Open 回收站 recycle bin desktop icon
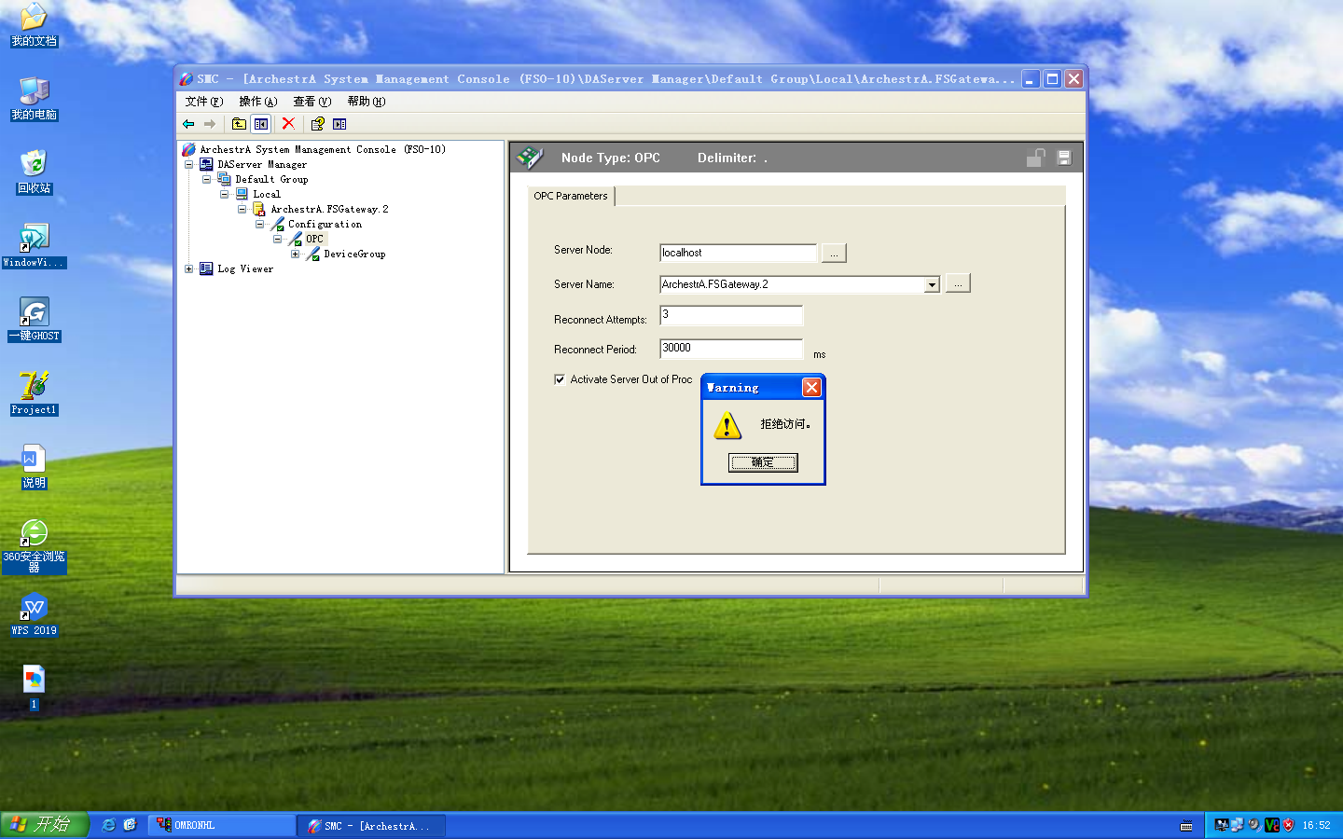Image resolution: width=1343 pixels, height=839 pixels. point(35,172)
